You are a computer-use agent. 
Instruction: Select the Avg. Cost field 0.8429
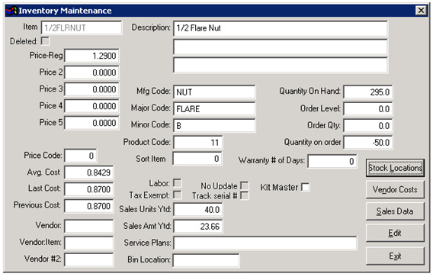pos(89,172)
